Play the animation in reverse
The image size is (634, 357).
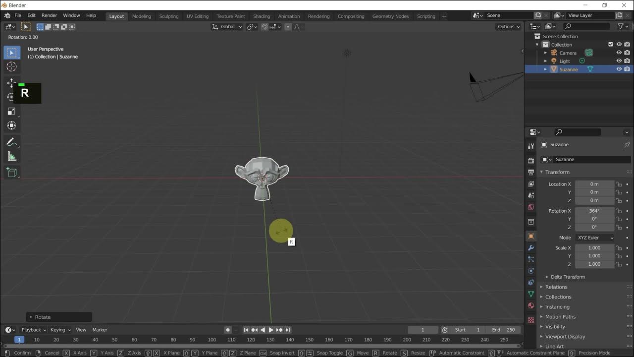pos(263,330)
